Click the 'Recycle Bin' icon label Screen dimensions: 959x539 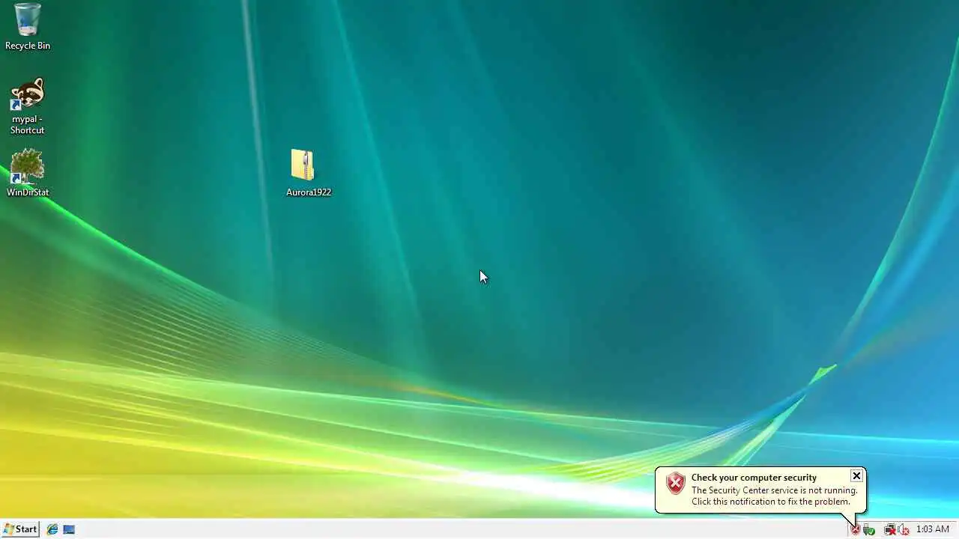pos(28,46)
